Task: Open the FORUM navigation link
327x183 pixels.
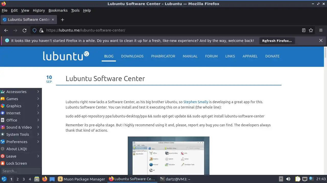Action: tap(211, 56)
